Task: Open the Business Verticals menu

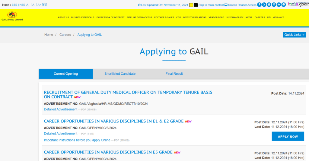Action: tap(83, 17)
